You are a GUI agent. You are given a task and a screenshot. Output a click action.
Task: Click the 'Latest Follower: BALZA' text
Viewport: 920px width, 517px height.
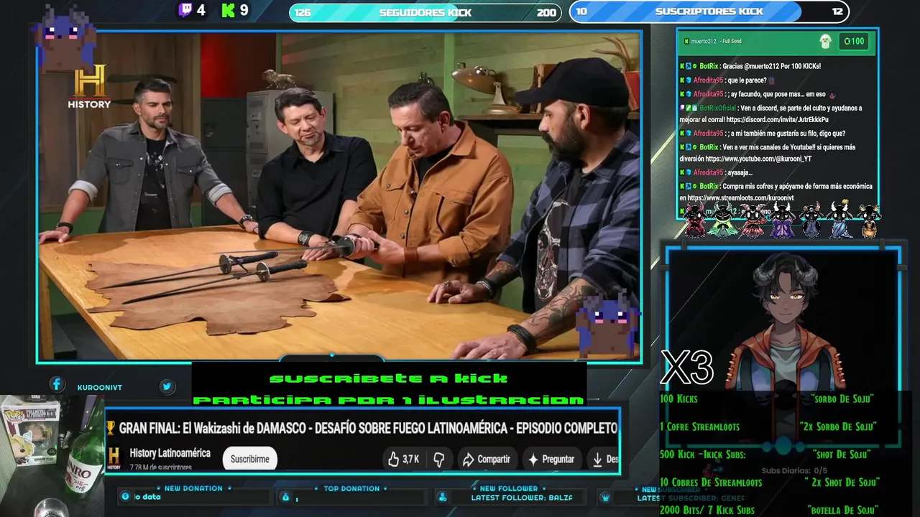coord(522,498)
